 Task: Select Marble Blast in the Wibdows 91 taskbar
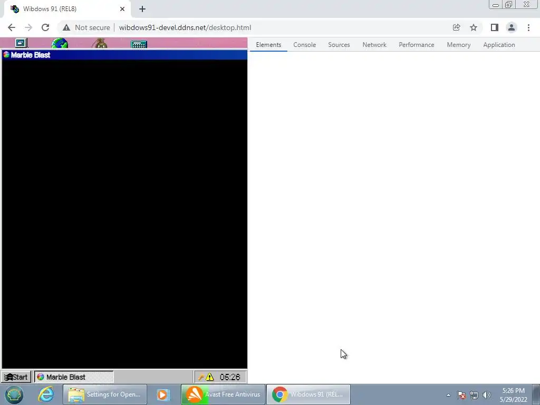74,377
